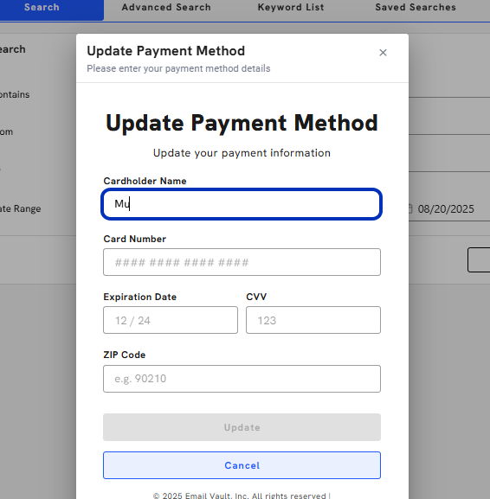Go to the Saved Searches tab
This screenshot has width=490, height=499.
pos(416,7)
